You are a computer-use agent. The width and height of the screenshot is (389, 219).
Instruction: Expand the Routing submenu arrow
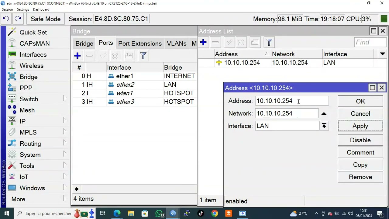tap(65, 143)
